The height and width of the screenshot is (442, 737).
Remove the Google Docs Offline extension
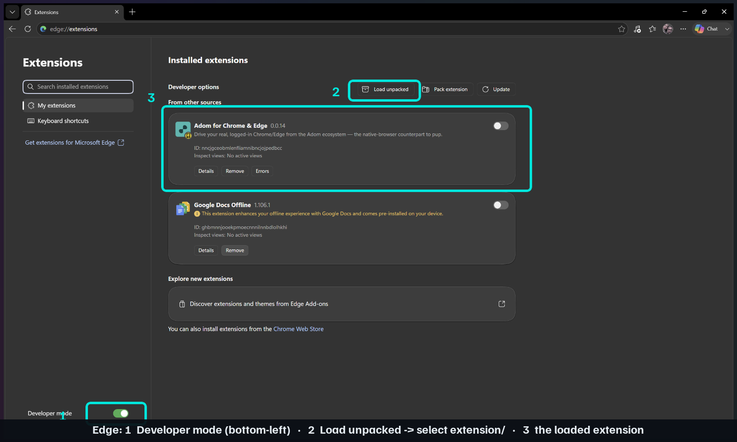[x=235, y=250]
